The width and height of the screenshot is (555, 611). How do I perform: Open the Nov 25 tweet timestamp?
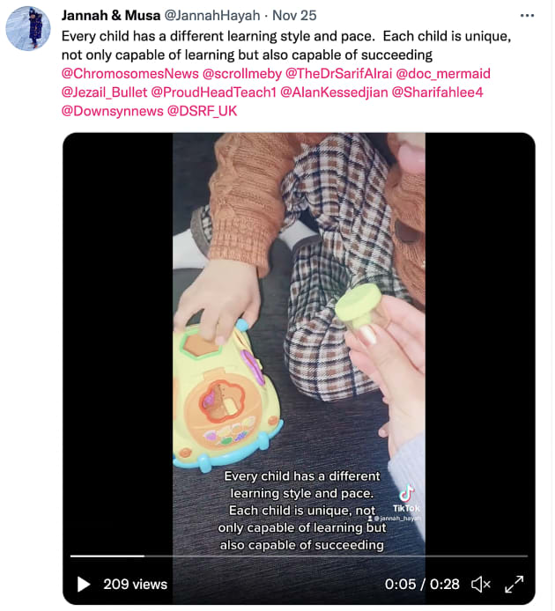294,16
